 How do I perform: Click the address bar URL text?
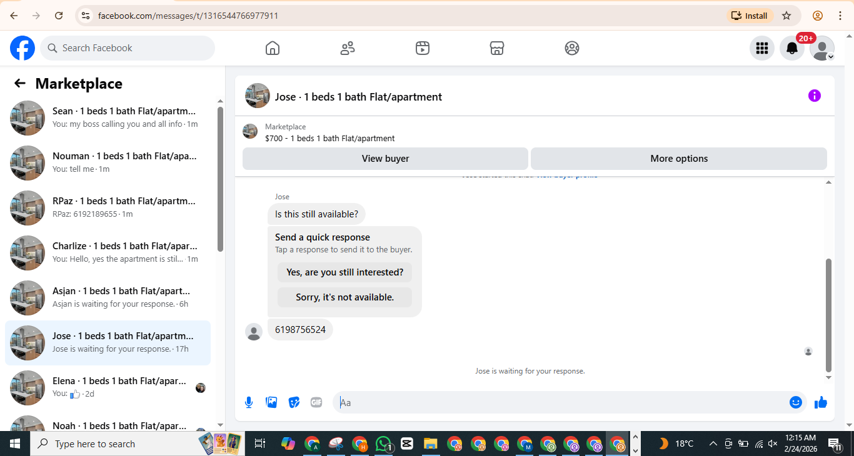(188, 16)
